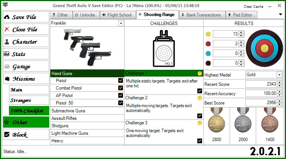Toggle the Challenge 1 completion checkbox
Image resolution: width=286 pixels, height=159 pixels.
(199, 91)
